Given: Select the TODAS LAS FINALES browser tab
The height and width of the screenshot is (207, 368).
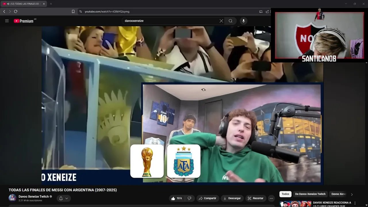Looking at the screenshot, I should (x=24, y=4).
